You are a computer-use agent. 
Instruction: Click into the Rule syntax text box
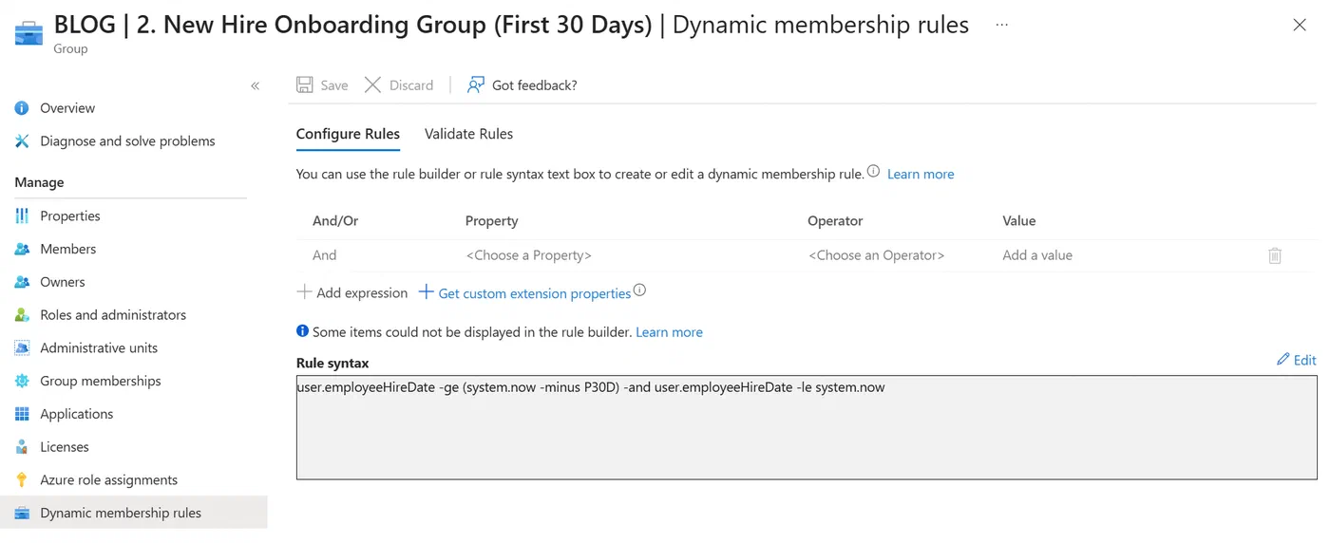807,427
